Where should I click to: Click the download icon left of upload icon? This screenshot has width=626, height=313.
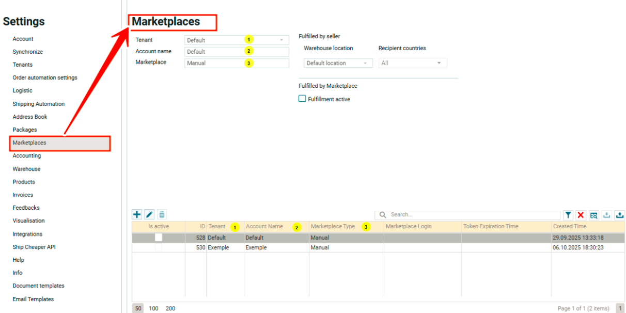click(x=607, y=215)
